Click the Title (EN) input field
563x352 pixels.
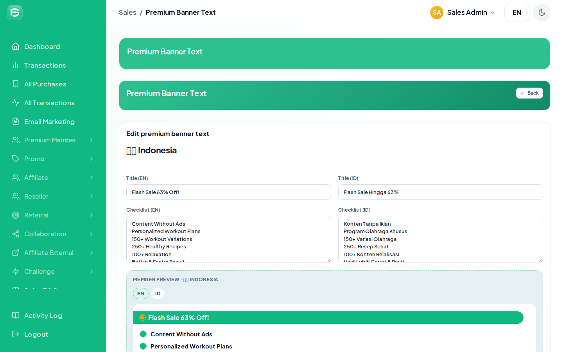coord(229,192)
